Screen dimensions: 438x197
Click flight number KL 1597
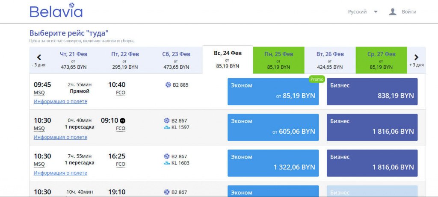click(180, 127)
